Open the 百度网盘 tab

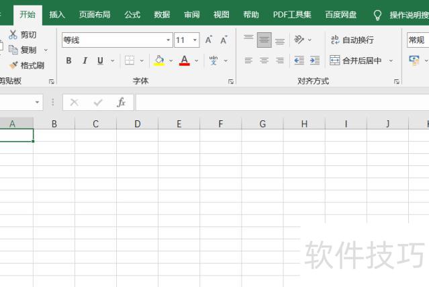pos(341,15)
